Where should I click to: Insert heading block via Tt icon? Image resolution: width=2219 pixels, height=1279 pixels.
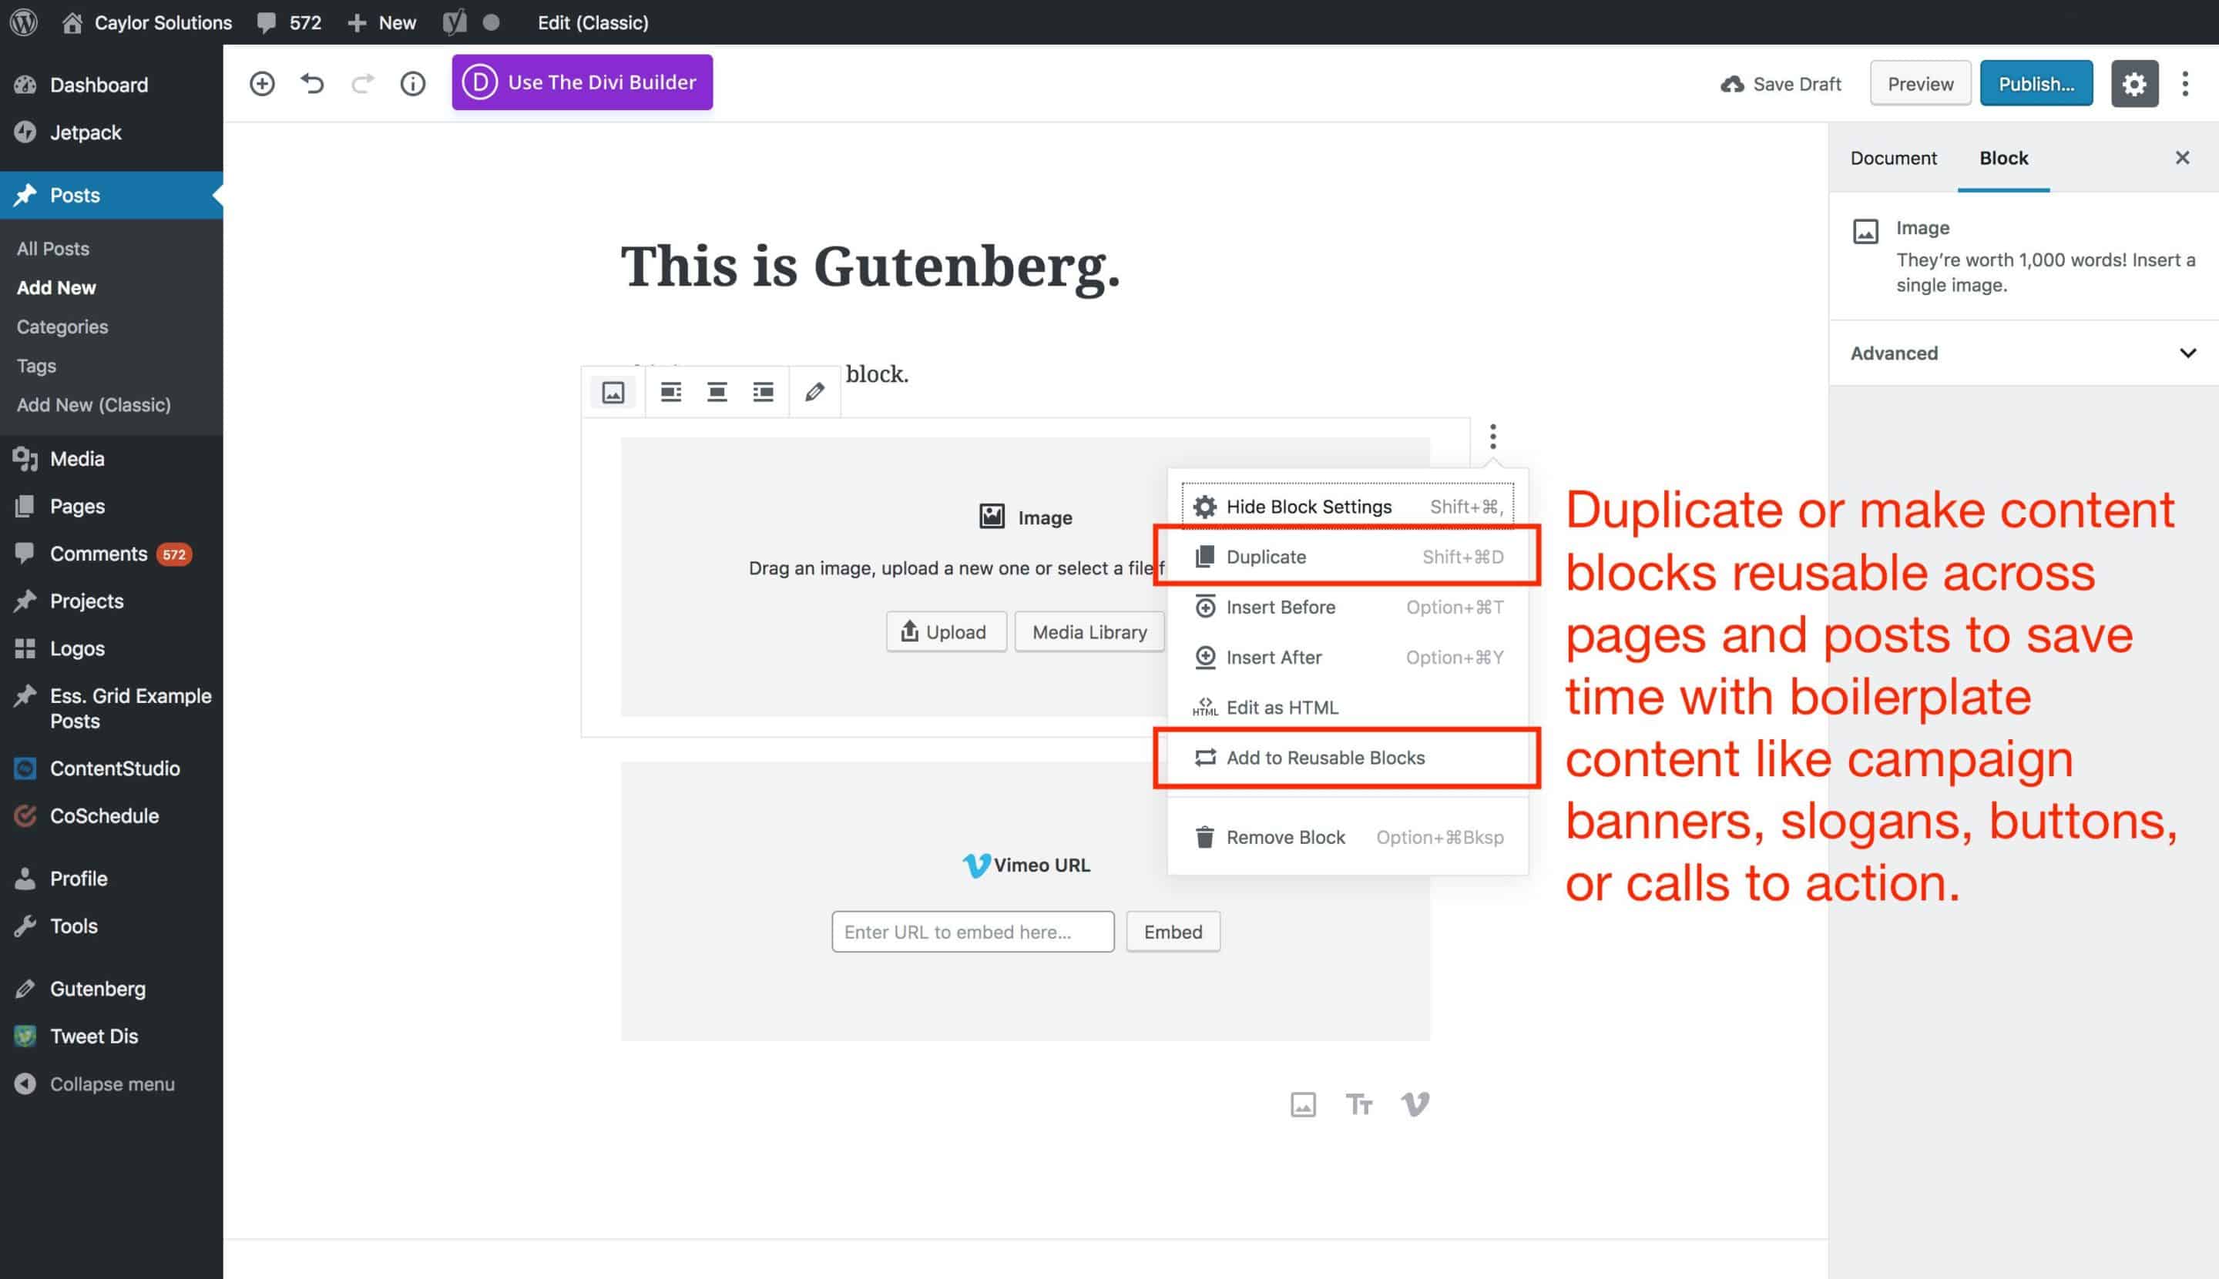1358,1104
